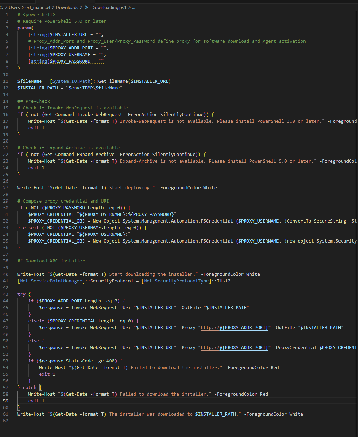Open the breadcrumb ellipsis symbol picker

(134, 7)
